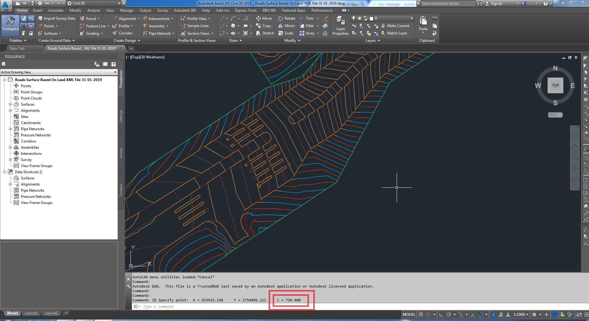Screen dimensions: 589x321
Task: Toggle grid display in status bar
Action: pos(429,314)
